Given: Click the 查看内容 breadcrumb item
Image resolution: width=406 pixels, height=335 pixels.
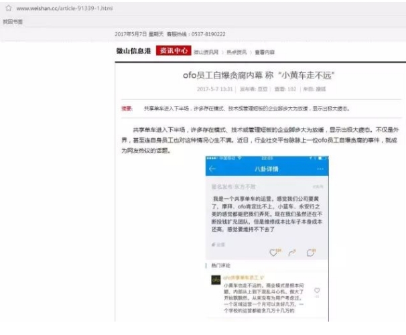Looking at the screenshot, I should click(264, 51).
